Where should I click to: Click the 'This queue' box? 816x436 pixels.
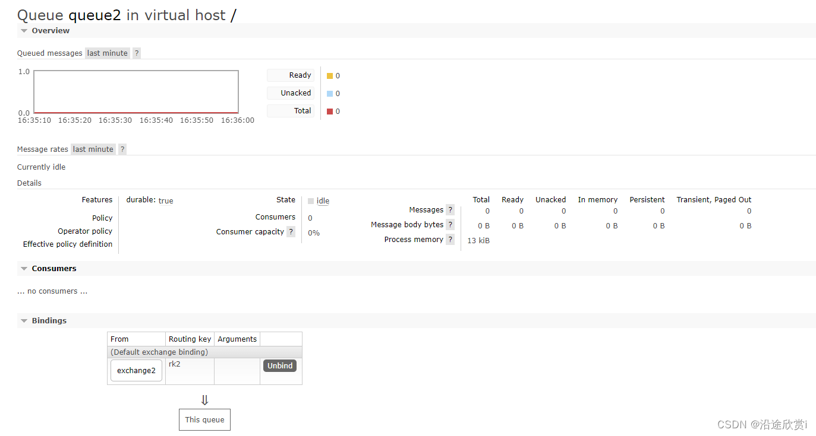(204, 420)
